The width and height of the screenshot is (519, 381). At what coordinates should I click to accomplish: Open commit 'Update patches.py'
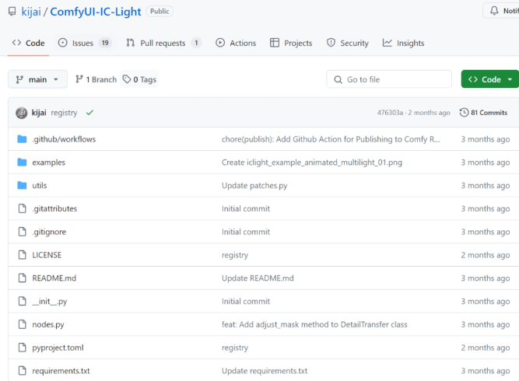tap(254, 186)
